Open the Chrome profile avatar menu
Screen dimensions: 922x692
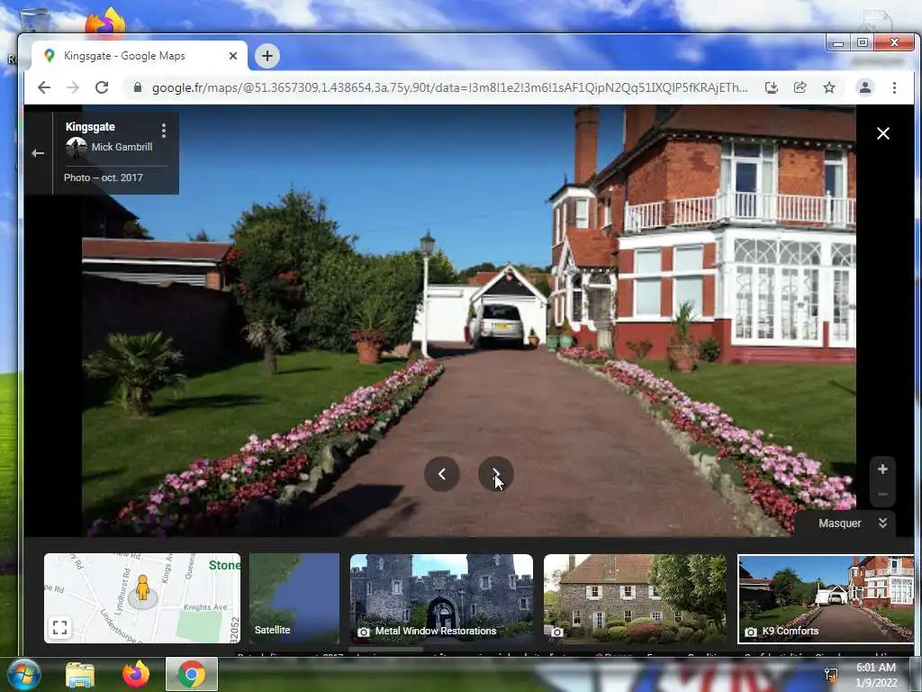click(865, 87)
